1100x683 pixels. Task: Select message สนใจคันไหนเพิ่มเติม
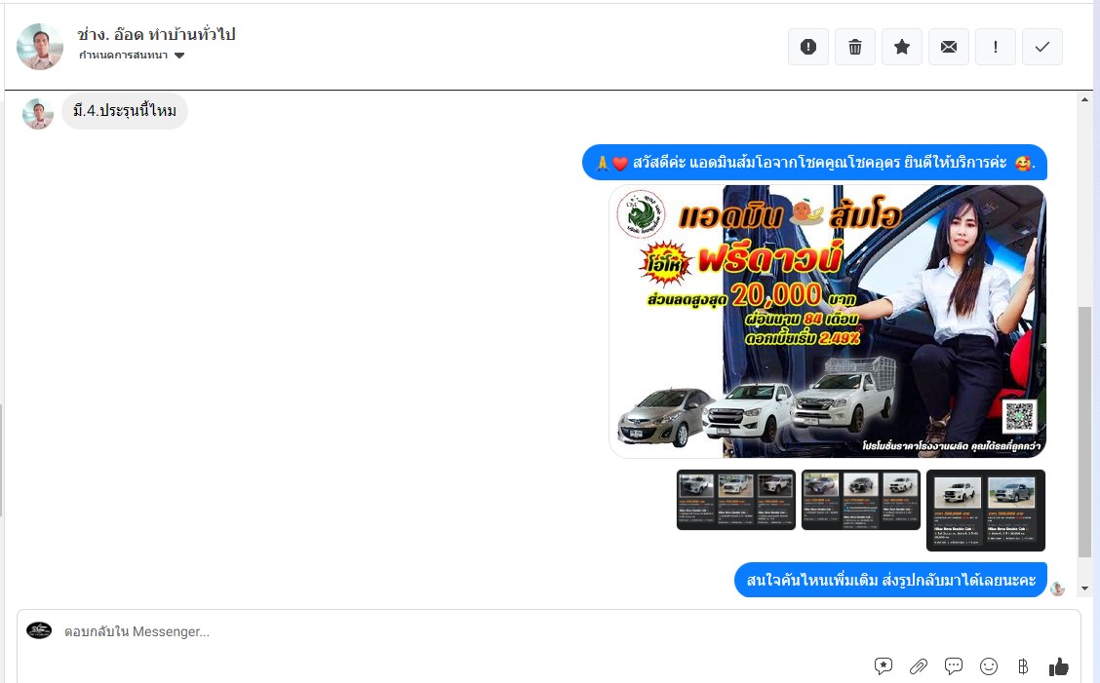(x=891, y=580)
